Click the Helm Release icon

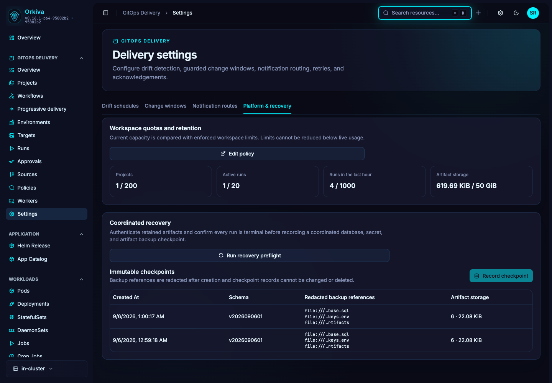click(12, 246)
